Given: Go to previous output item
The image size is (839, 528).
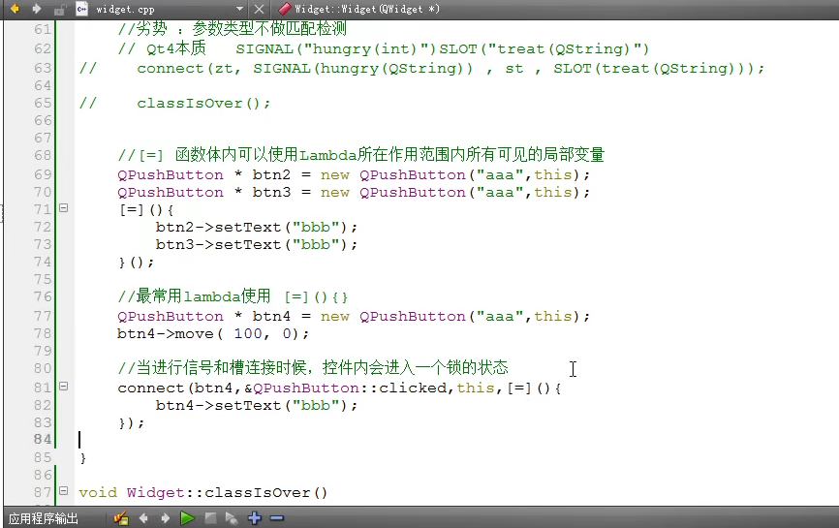Looking at the screenshot, I should (x=142, y=518).
